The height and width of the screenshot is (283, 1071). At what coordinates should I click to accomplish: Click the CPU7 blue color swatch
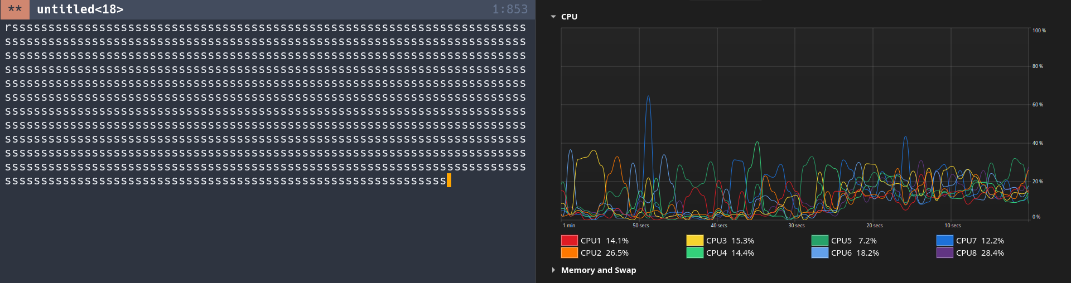944,241
